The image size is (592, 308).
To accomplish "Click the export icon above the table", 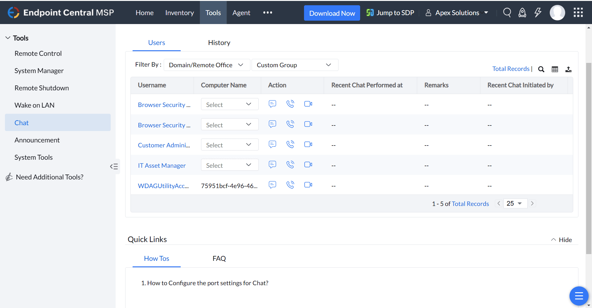I will 569,69.
